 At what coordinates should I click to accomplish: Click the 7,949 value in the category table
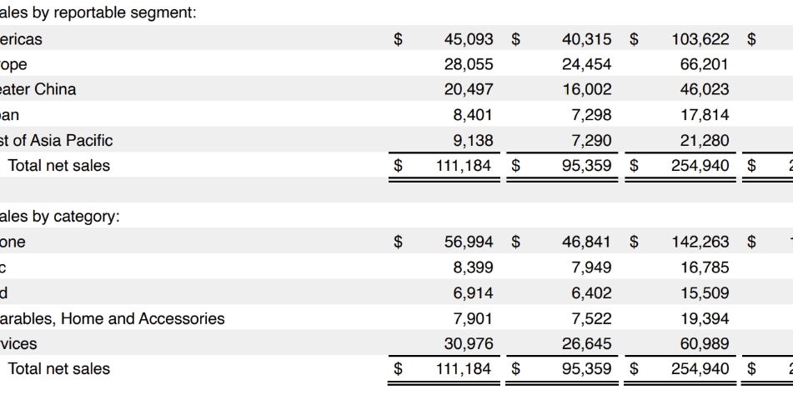[x=591, y=267]
